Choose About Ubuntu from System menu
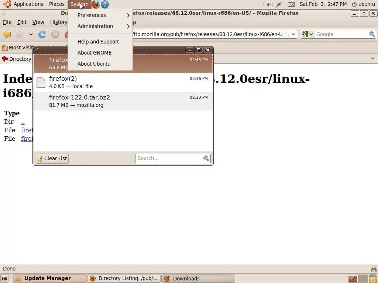 pyautogui.click(x=100, y=64)
